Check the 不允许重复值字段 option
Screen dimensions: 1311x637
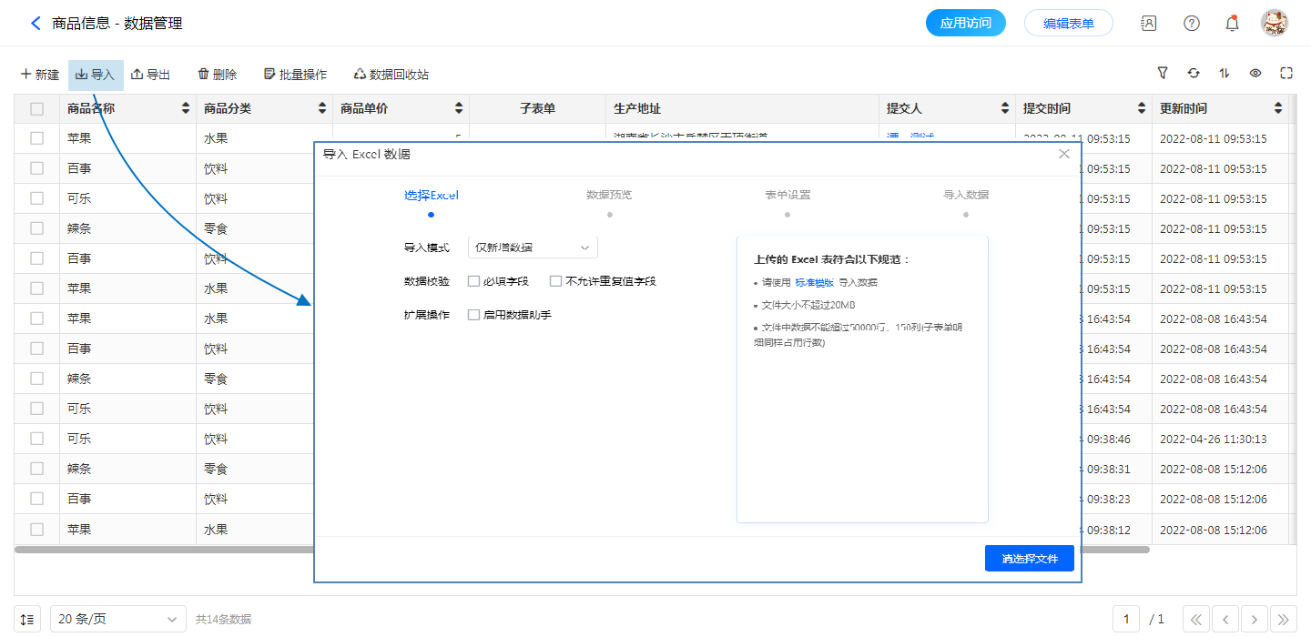556,281
